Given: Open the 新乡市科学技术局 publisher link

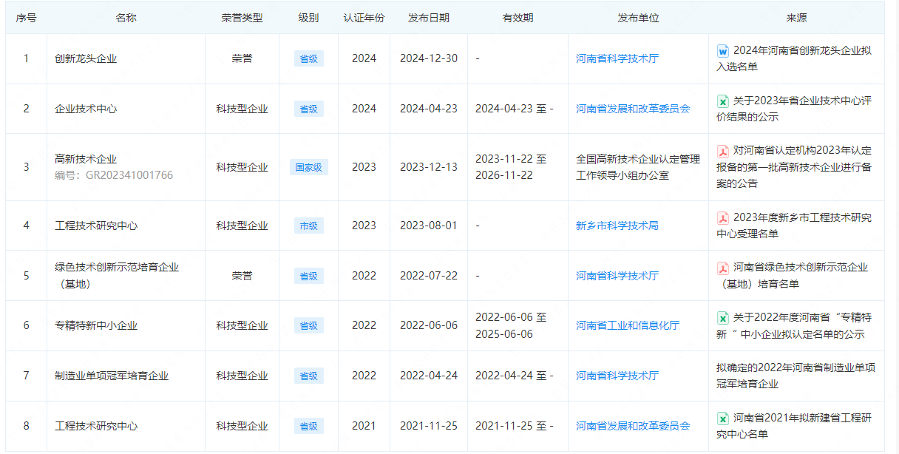Looking at the screenshot, I should (617, 226).
